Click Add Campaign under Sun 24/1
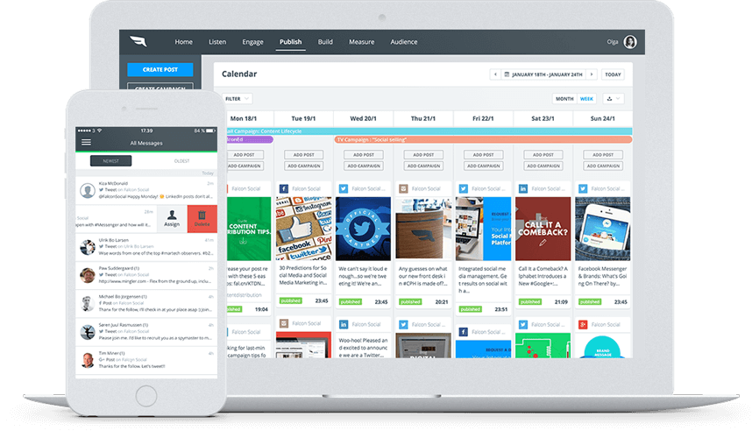Image resolution: width=752 pixels, height=438 pixels. point(603,166)
